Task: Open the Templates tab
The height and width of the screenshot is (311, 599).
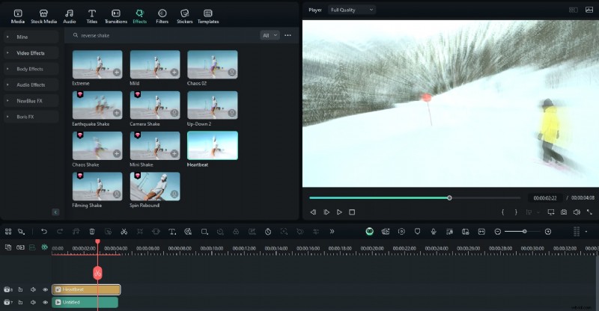Action: 208,16
